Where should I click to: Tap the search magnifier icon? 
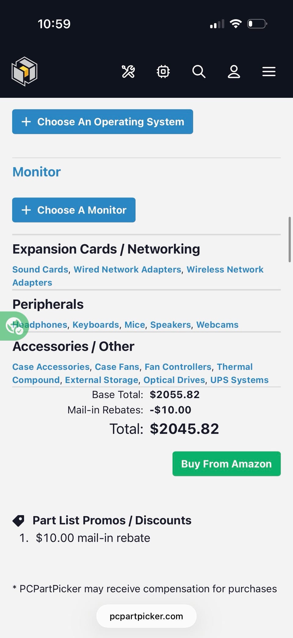coord(199,72)
